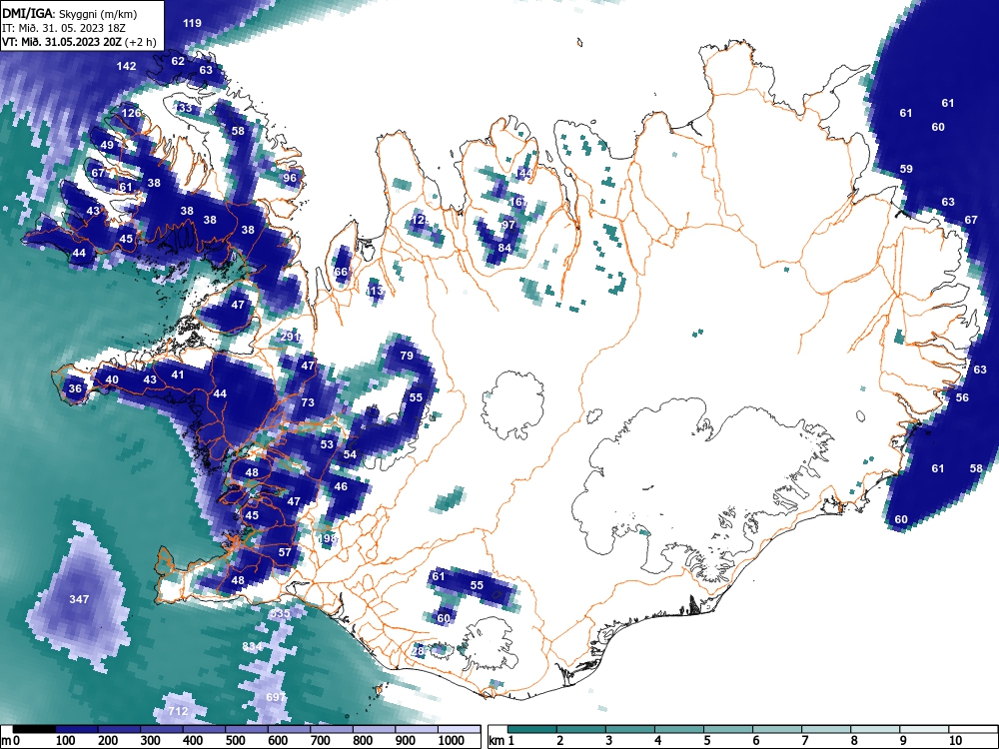Click the visibility value '97'
This screenshot has width=999, height=749.
pos(508,225)
